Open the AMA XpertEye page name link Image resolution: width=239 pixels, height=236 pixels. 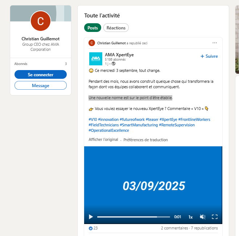119,54
